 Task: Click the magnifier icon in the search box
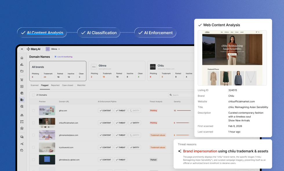171,95
